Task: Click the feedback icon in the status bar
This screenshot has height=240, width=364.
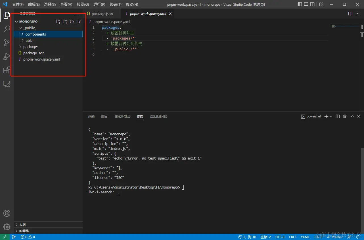Action: (x=350, y=237)
